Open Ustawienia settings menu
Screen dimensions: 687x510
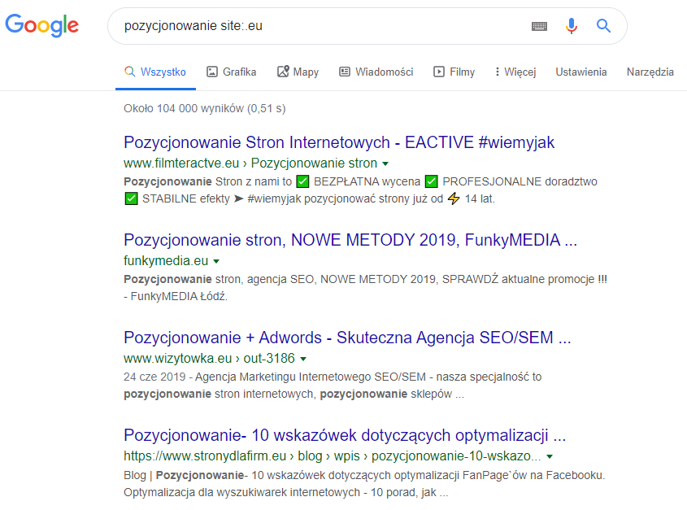(x=580, y=72)
